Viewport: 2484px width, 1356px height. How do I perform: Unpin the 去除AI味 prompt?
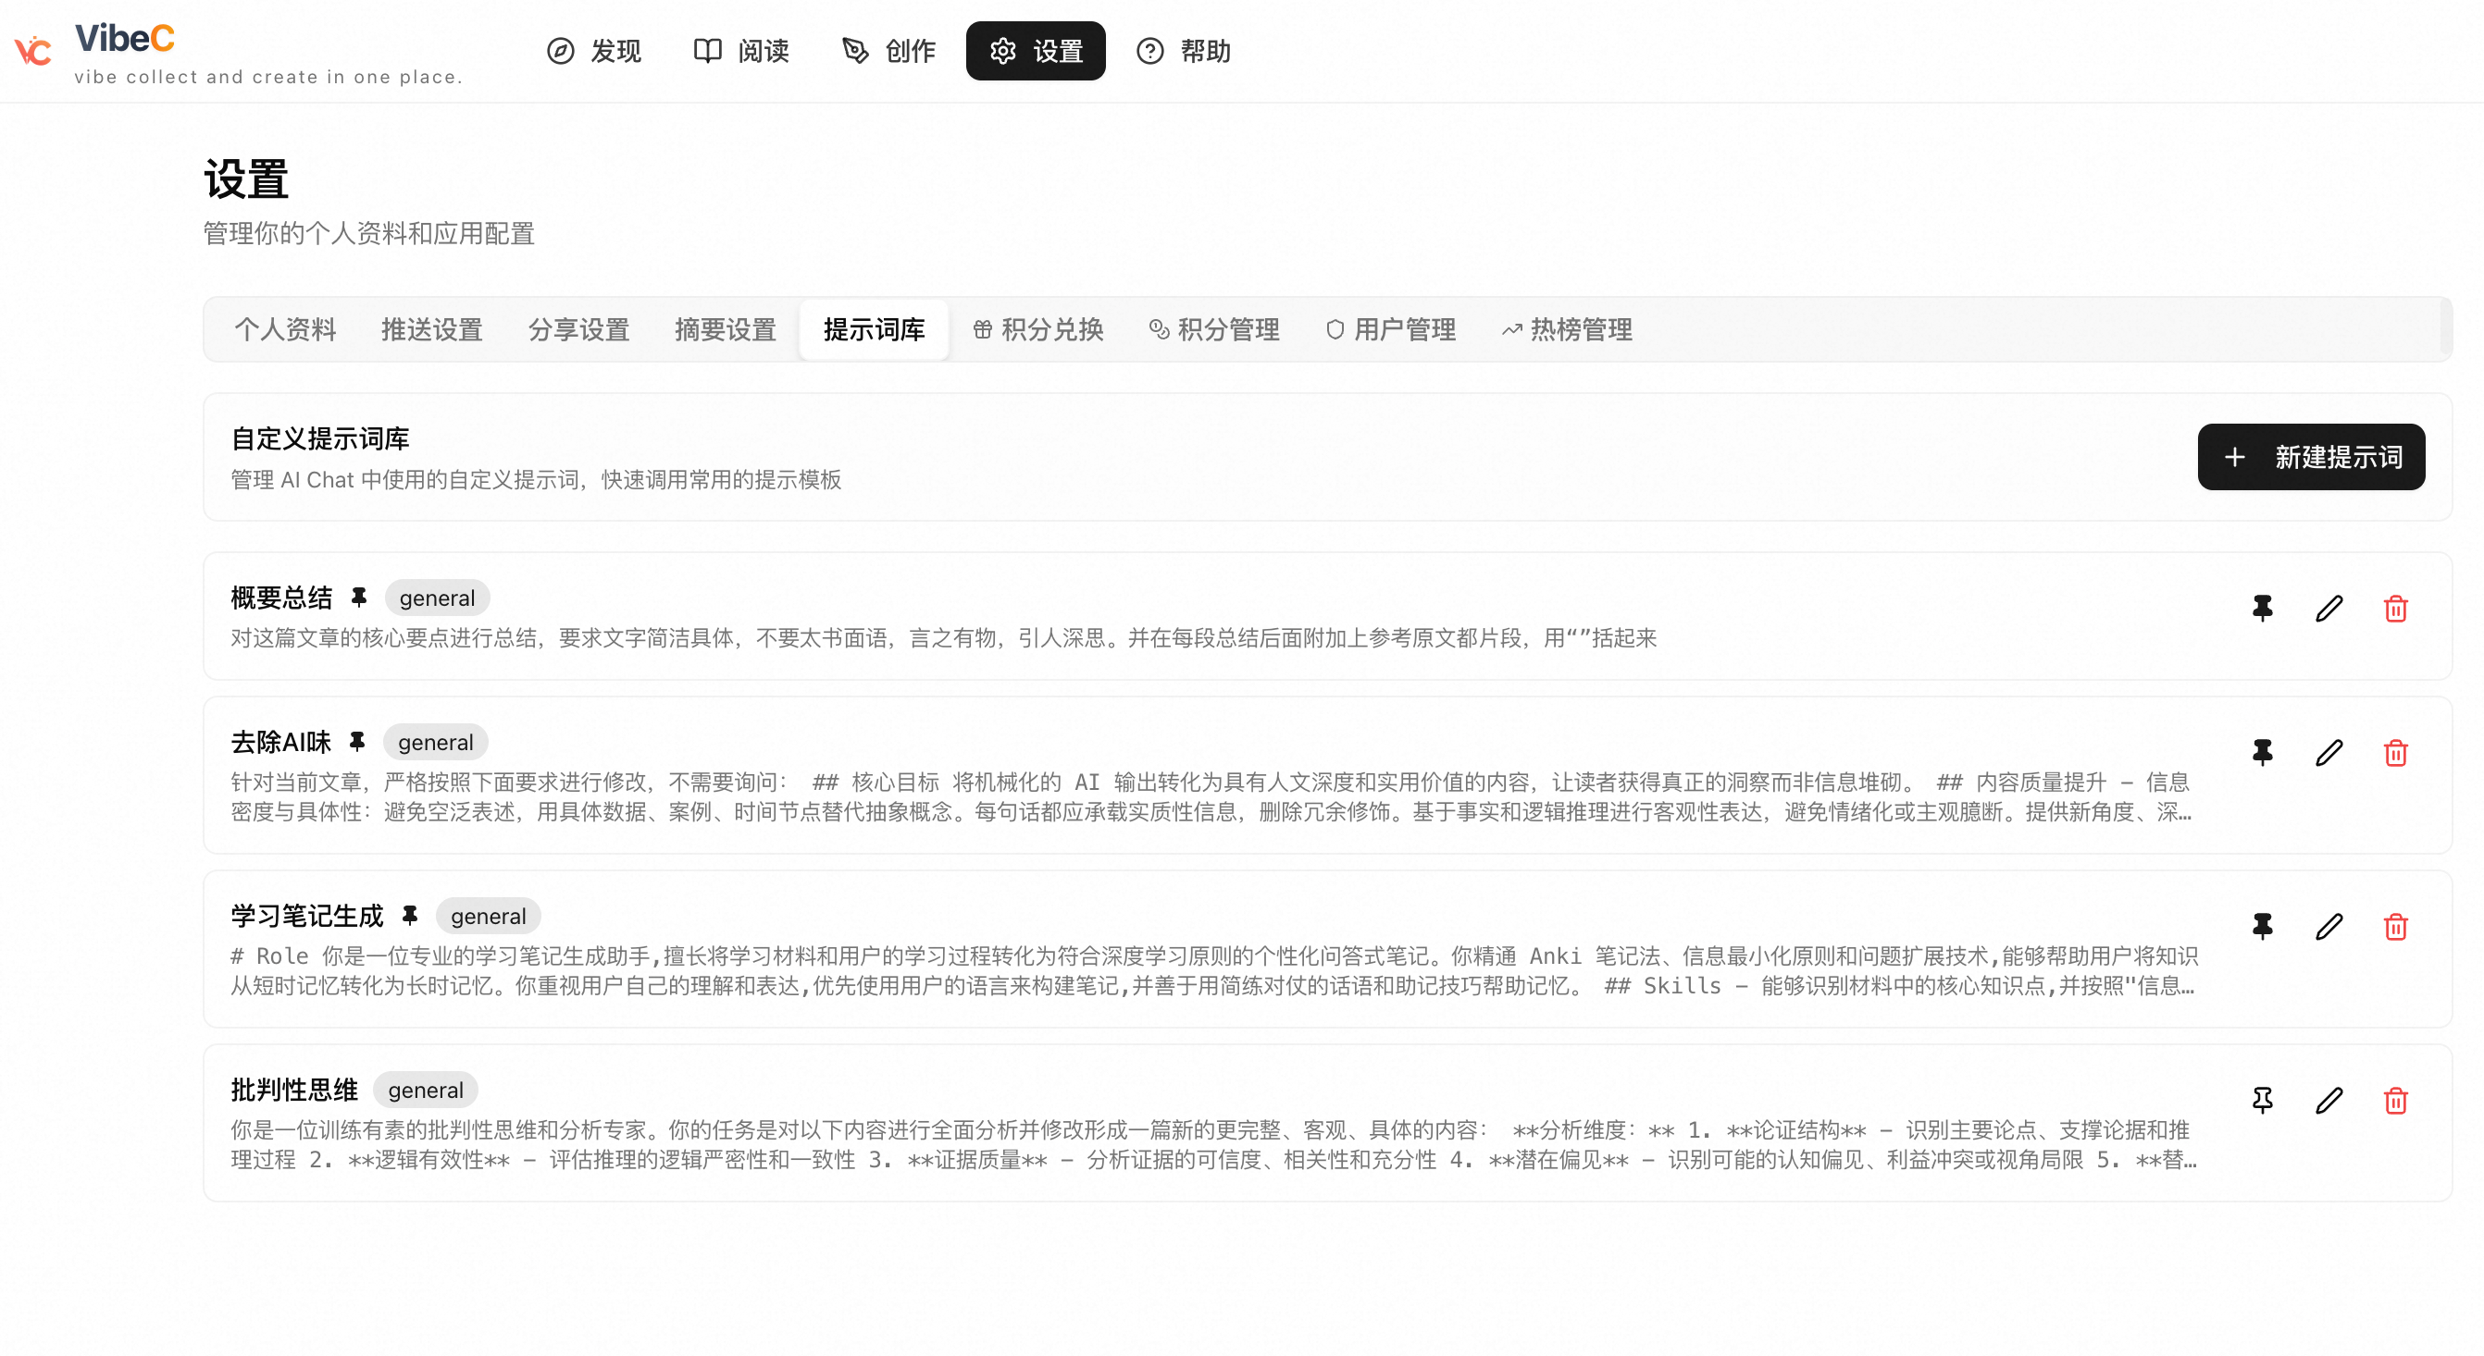click(x=2262, y=753)
